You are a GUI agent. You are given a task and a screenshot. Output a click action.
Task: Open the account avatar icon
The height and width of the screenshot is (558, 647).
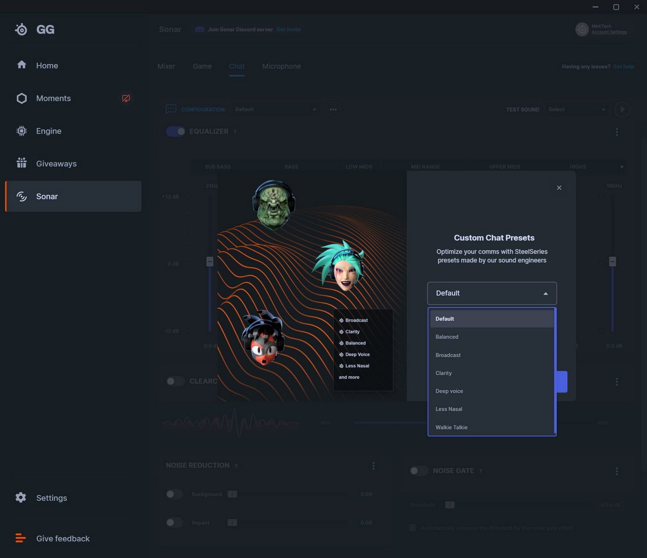[x=582, y=29]
